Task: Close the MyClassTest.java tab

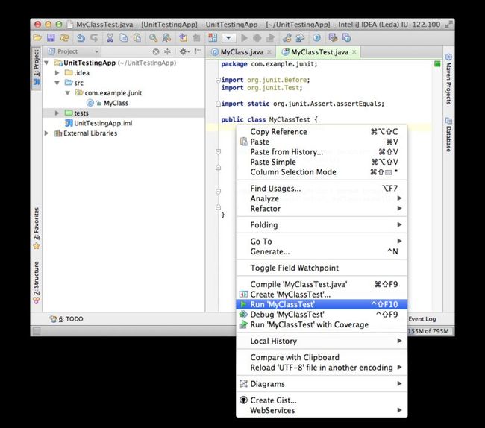Action: pos(354,52)
